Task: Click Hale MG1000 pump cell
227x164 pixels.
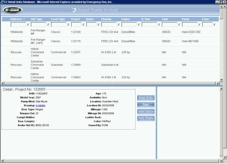Action: point(190,41)
